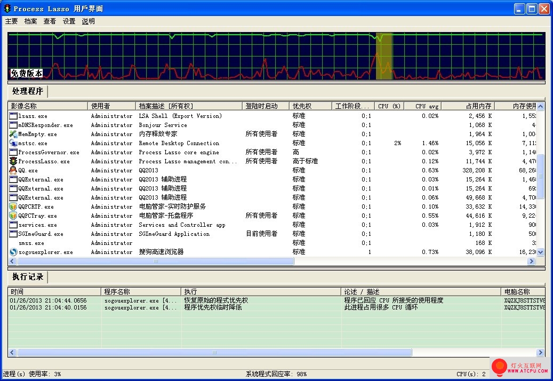Click log panel horizontal scrollbar thumb
This screenshot has width=553, height=381.
[214, 352]
